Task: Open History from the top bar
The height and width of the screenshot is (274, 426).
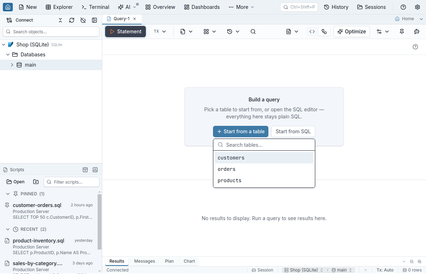Action: [x=336, y=7]
